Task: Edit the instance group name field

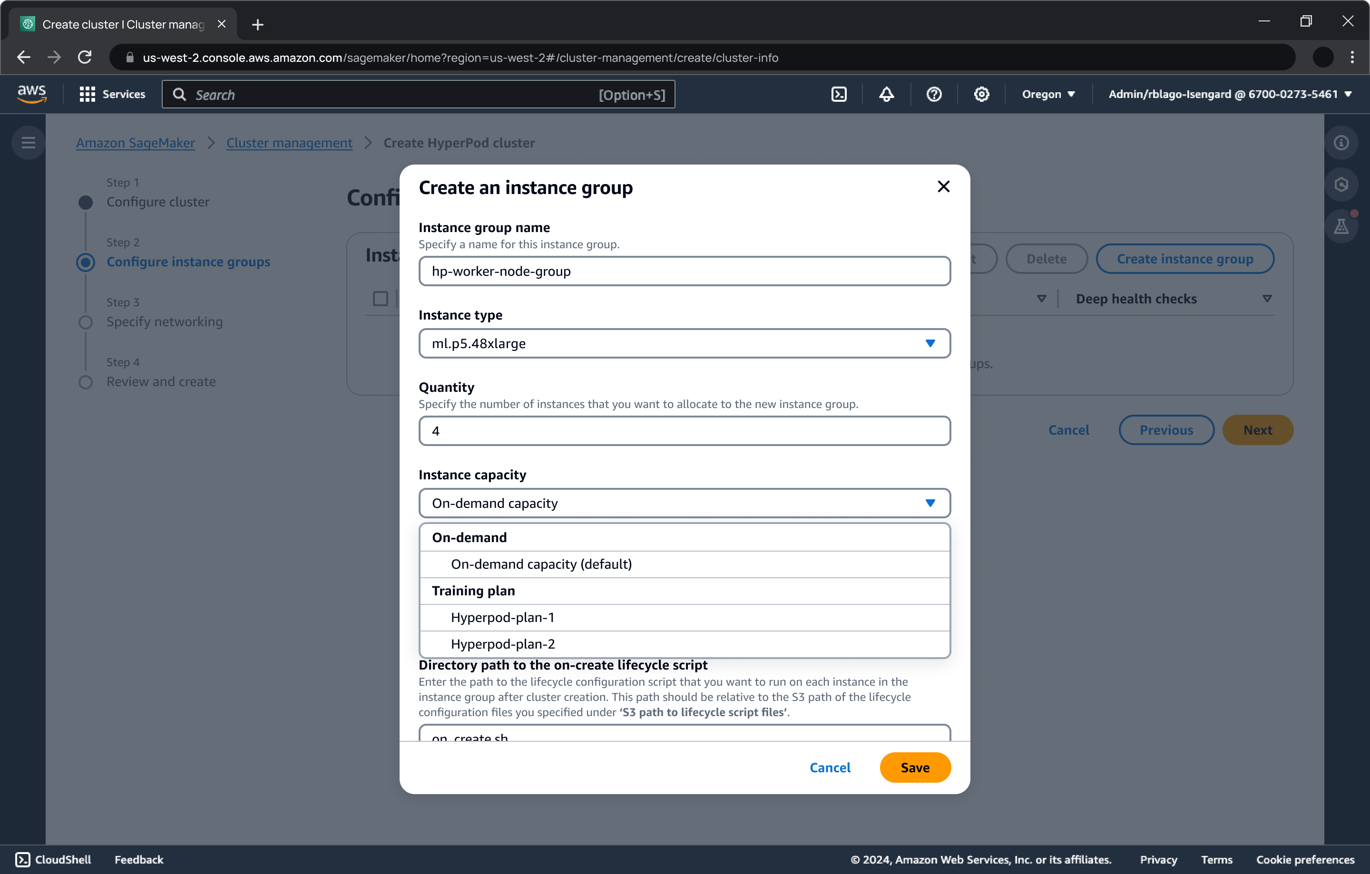Action: (x=684, y=271)
